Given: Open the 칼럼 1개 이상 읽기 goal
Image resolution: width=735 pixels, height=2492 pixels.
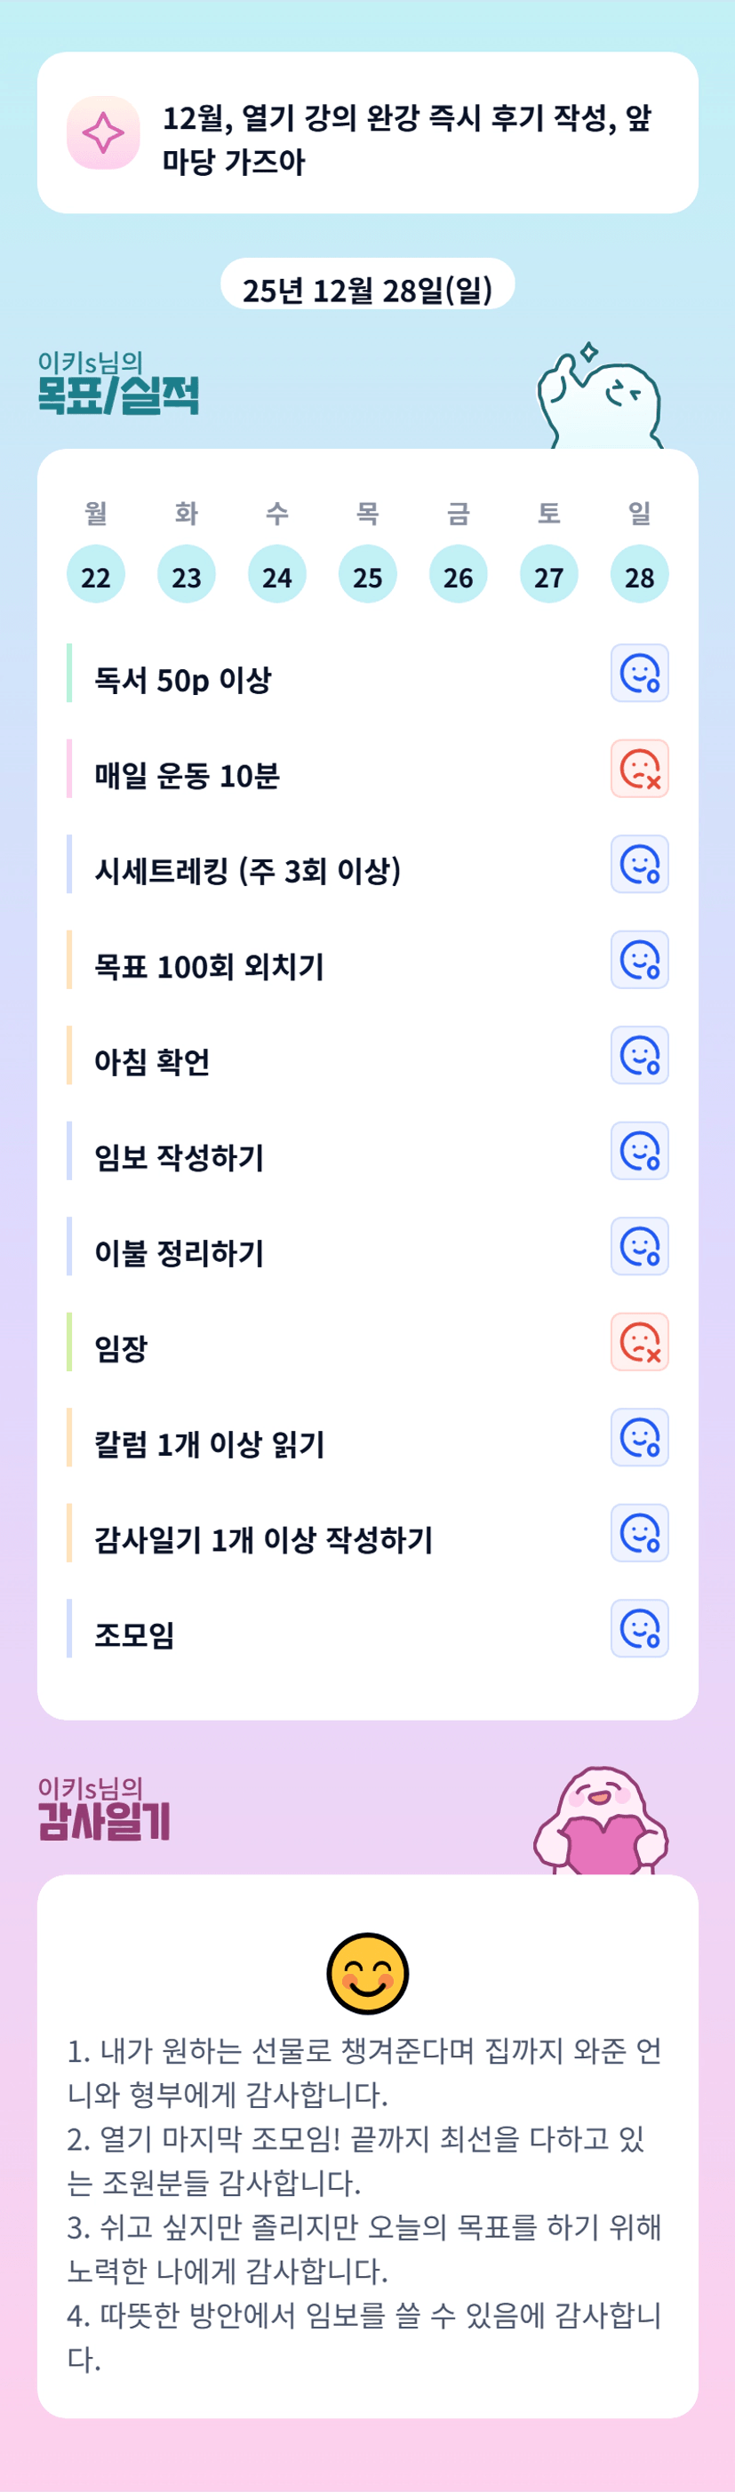Looking at the screenshot, I should tap(209, 1444).
